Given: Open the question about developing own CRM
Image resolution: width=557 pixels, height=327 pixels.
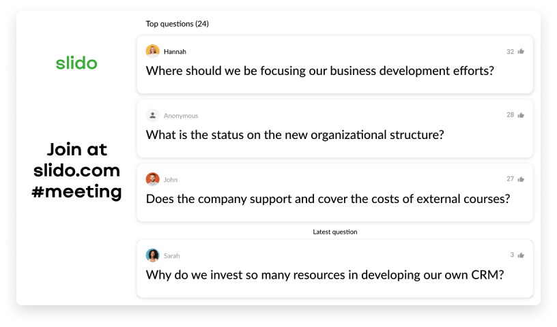Looking at the screenshot, I should [x=325, y=275].
